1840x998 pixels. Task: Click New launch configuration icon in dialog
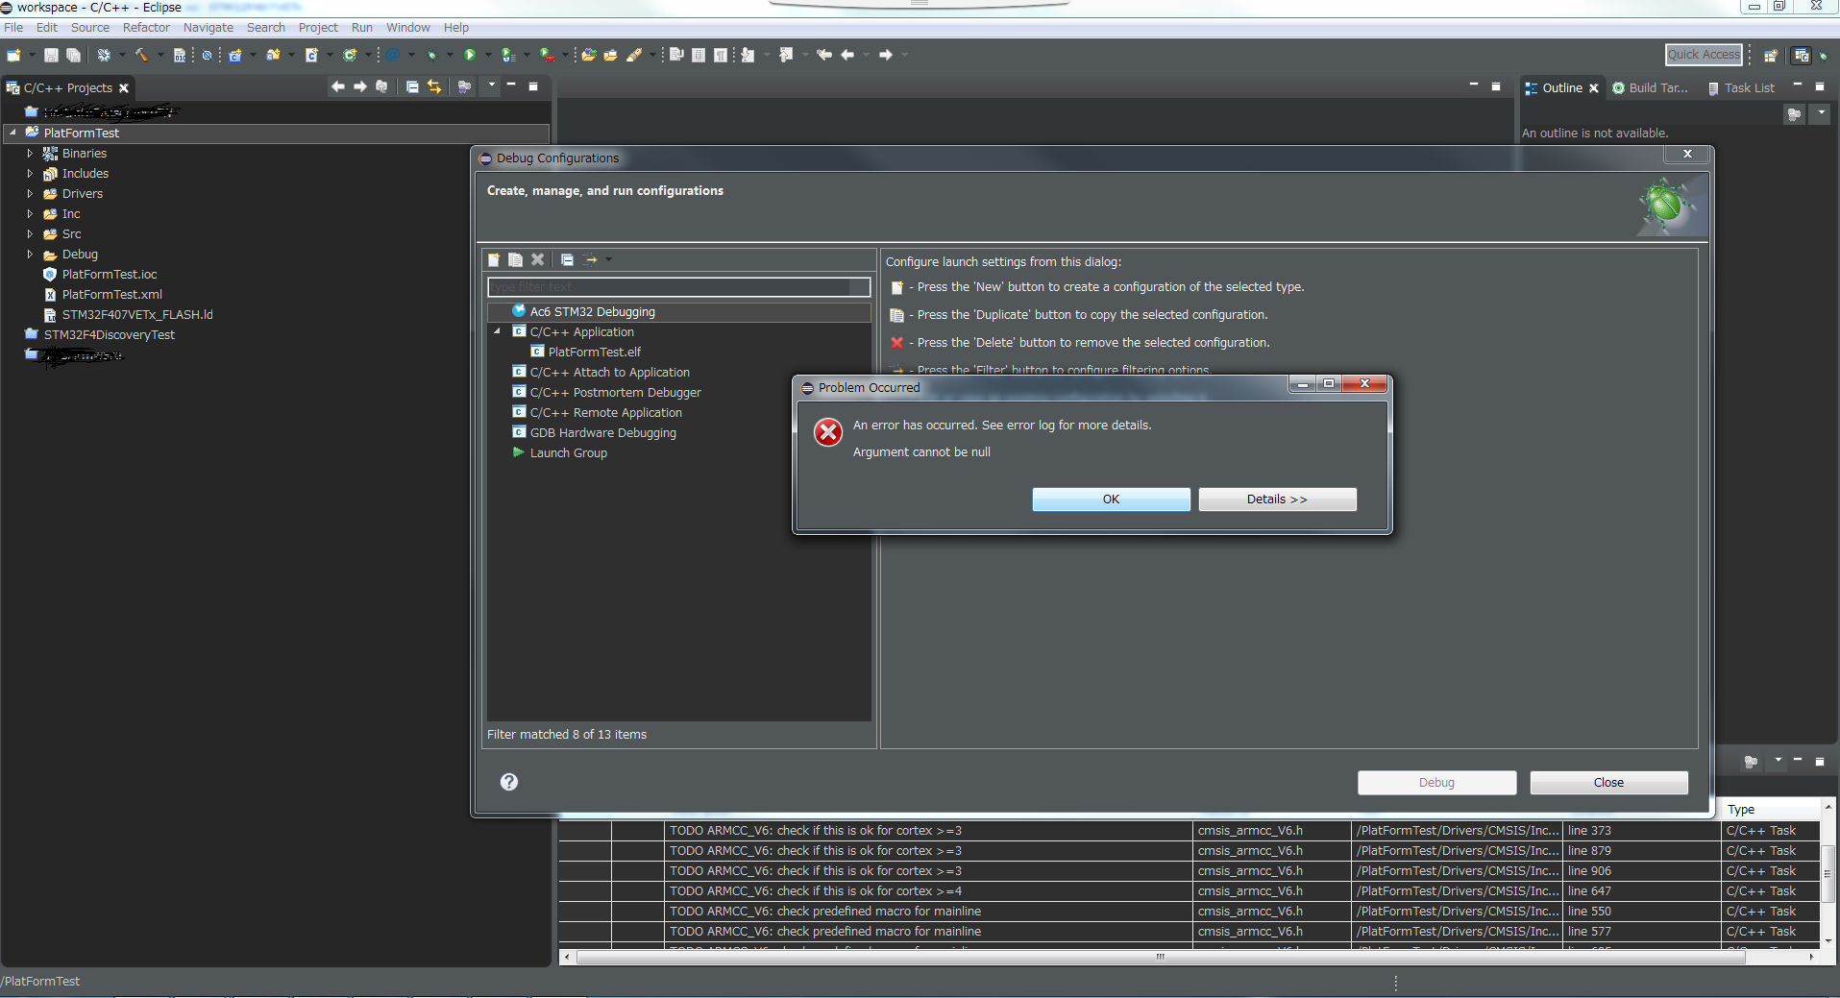[494, 259]
